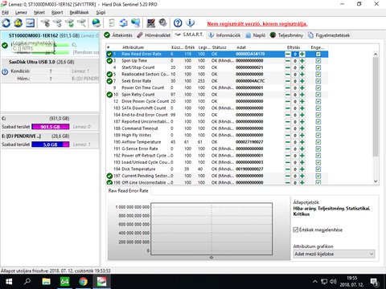
Task: Click the C: free space magenta bar
Action: pos(51,127)
